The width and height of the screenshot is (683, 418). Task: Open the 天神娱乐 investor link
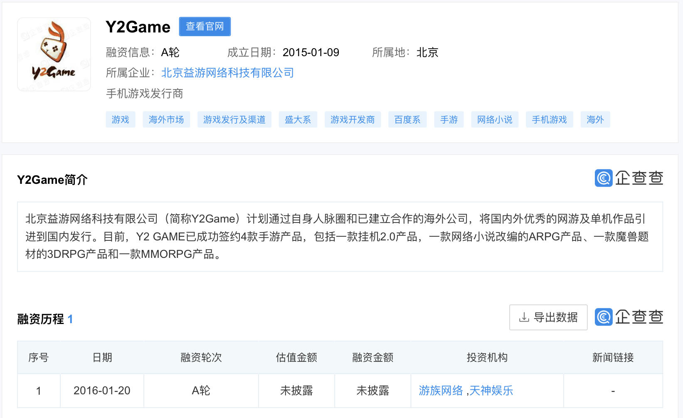(x=491, y=391)
